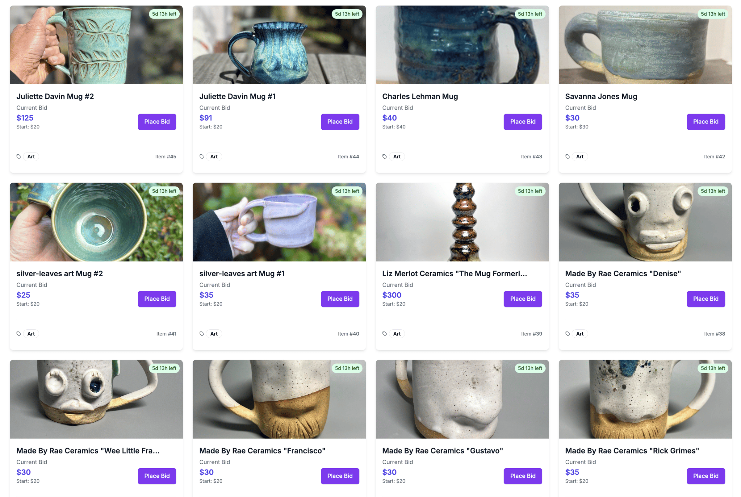Screen dimensions: 741x497
Task: Click the tag icon on silver-leaves art Mug #2 card
Action: [19, 333]
